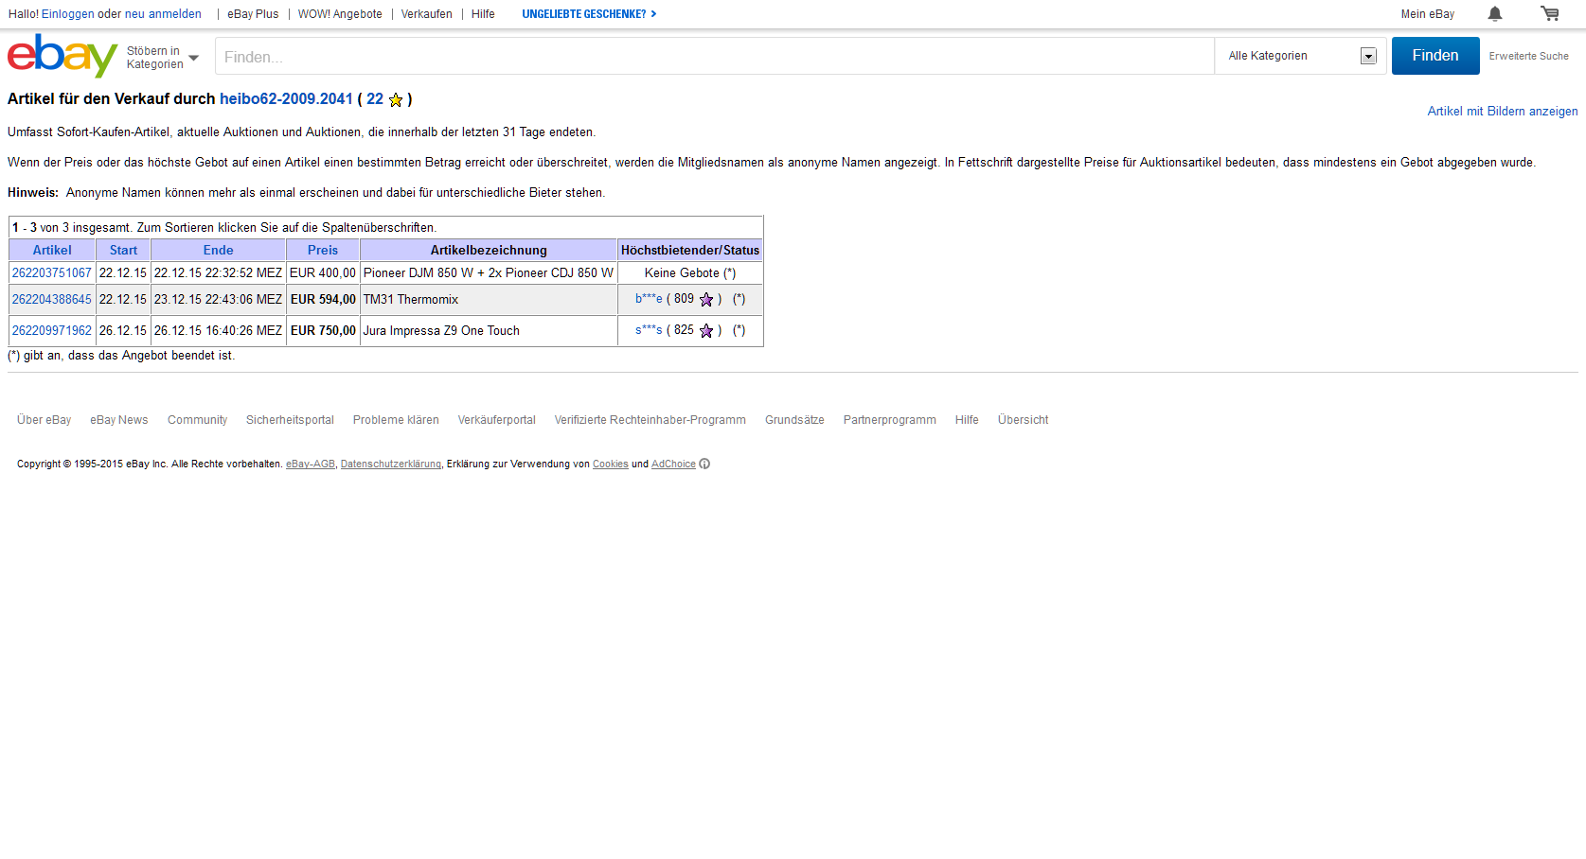Image resolution: width=1586 pixels, height=859 pixels.
Task: Click the Einloggen link
Action: (68, 14)
